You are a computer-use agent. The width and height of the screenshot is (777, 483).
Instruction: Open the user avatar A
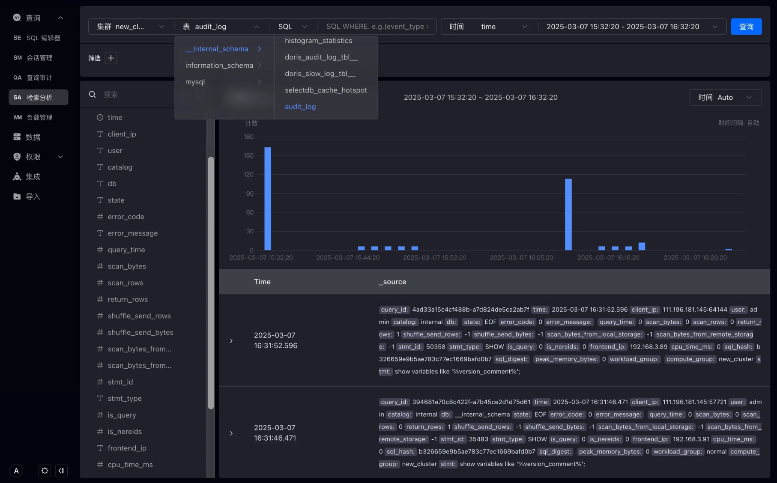[x=16, y=471]
